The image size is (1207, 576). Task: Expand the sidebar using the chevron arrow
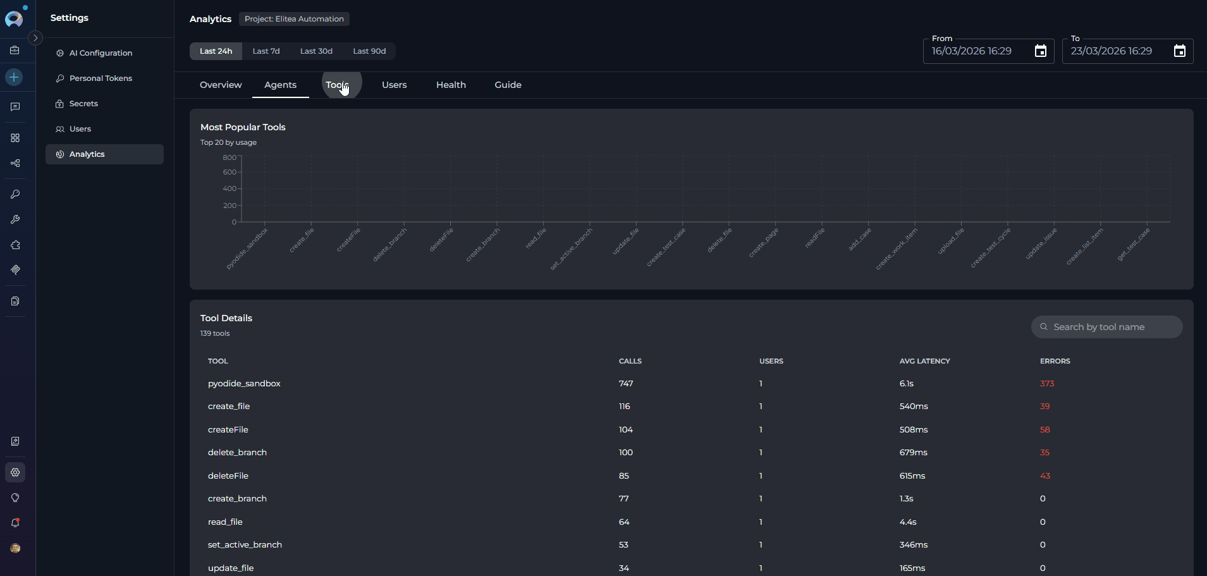coord(35,38)
